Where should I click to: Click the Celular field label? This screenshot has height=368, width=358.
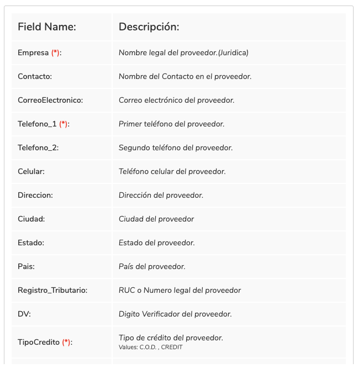(31, 171)
